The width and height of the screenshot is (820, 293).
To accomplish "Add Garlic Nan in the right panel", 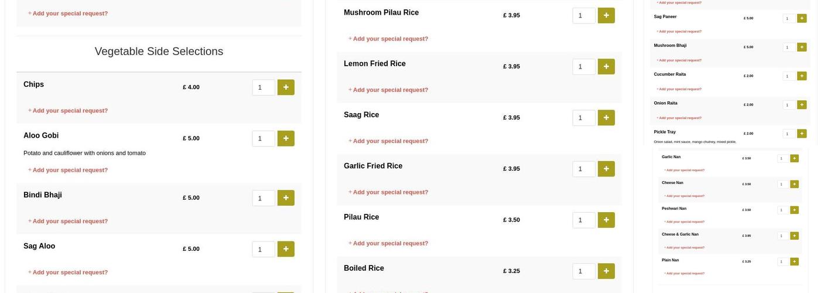I will click(794, 158).
